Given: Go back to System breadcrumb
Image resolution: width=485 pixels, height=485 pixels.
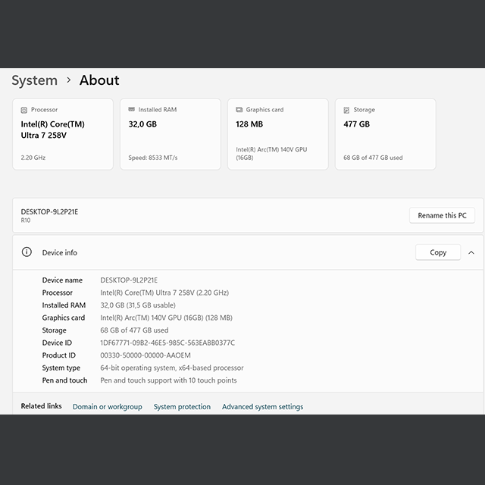Looking at the screenshot, I should (x=34, y=80).
